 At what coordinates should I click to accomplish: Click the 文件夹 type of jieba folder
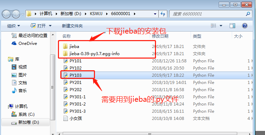tap(199, 47)
